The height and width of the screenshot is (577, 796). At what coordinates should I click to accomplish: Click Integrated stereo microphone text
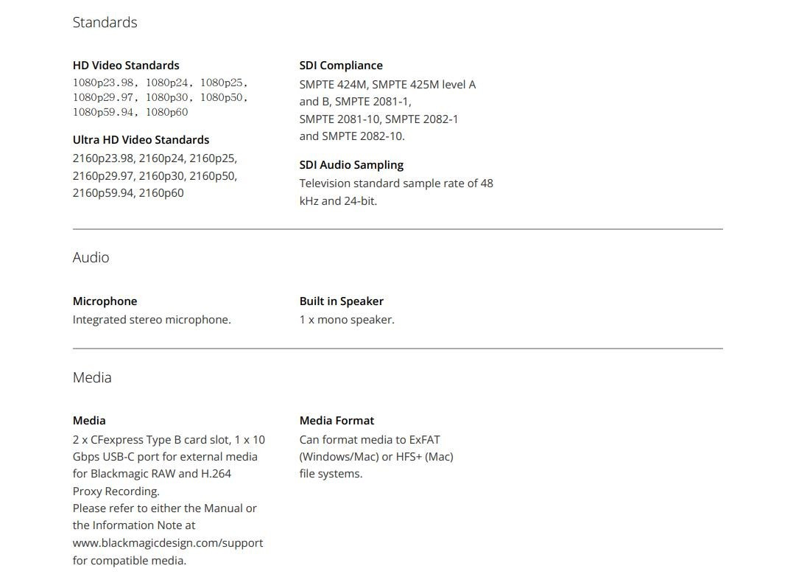[x=152, y=320]
